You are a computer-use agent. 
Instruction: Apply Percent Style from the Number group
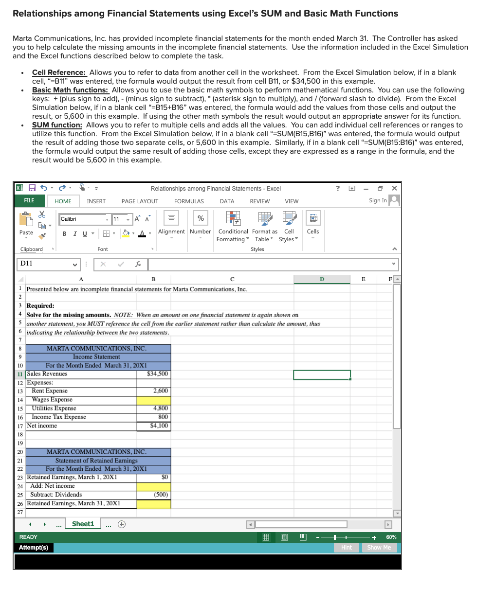(200, 218)
